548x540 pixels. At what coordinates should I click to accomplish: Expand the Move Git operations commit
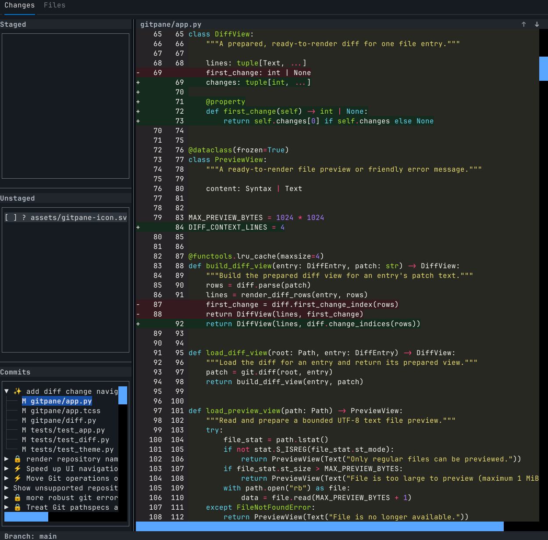[x=7, y=478]
